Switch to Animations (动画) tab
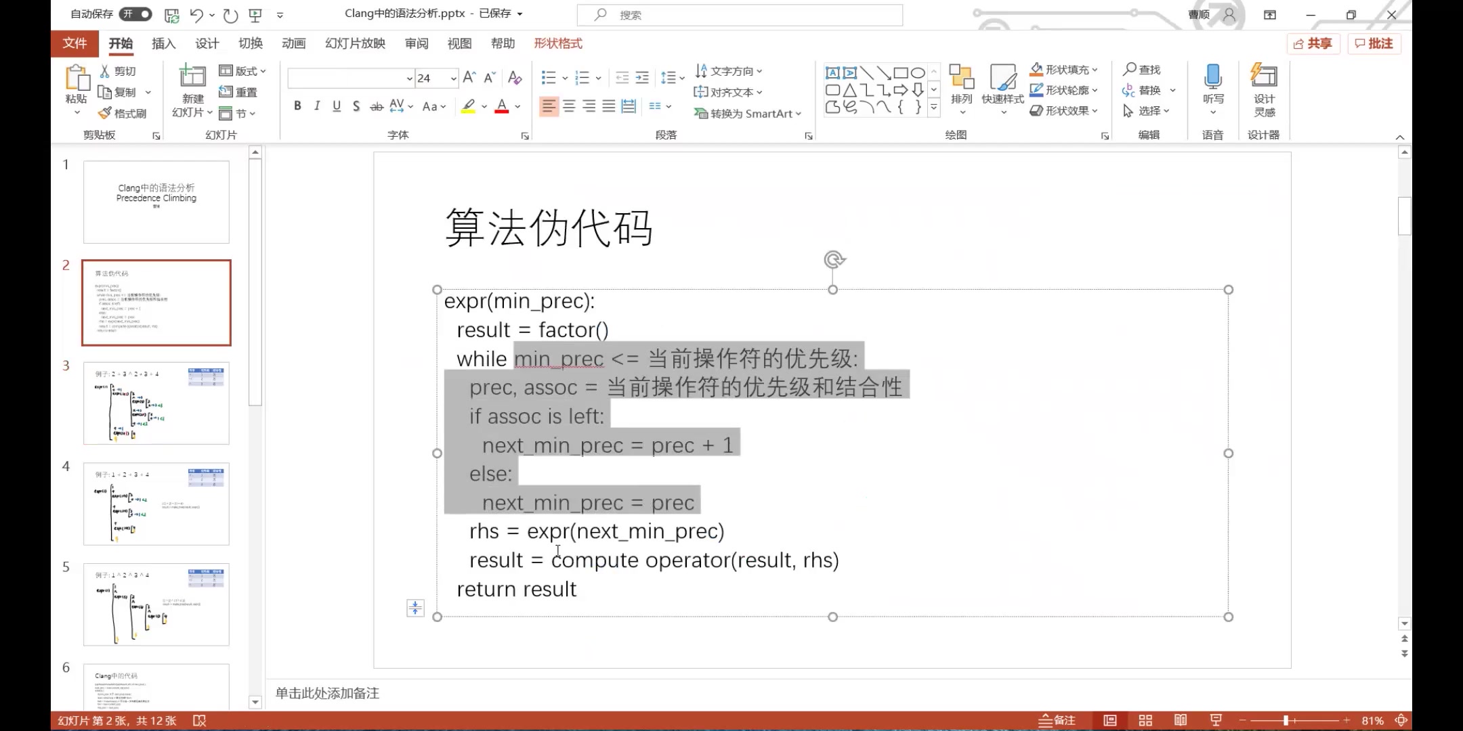The image size is (1463, 731). pos(293,43)
